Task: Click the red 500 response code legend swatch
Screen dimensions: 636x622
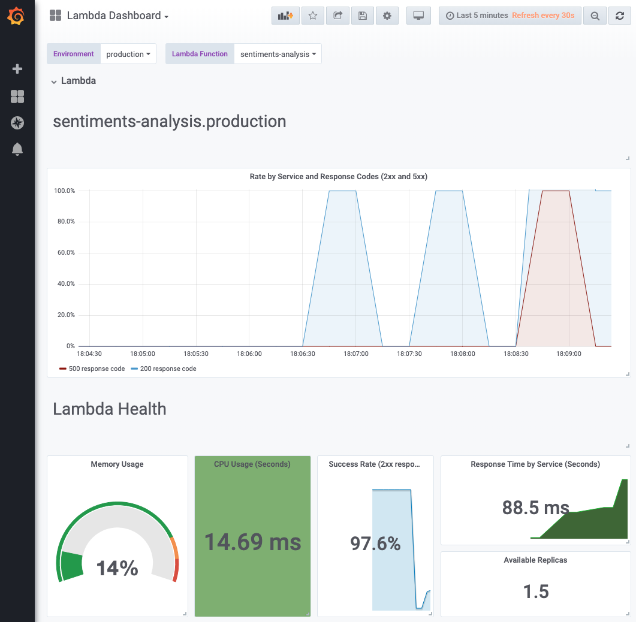Action: 62,369
